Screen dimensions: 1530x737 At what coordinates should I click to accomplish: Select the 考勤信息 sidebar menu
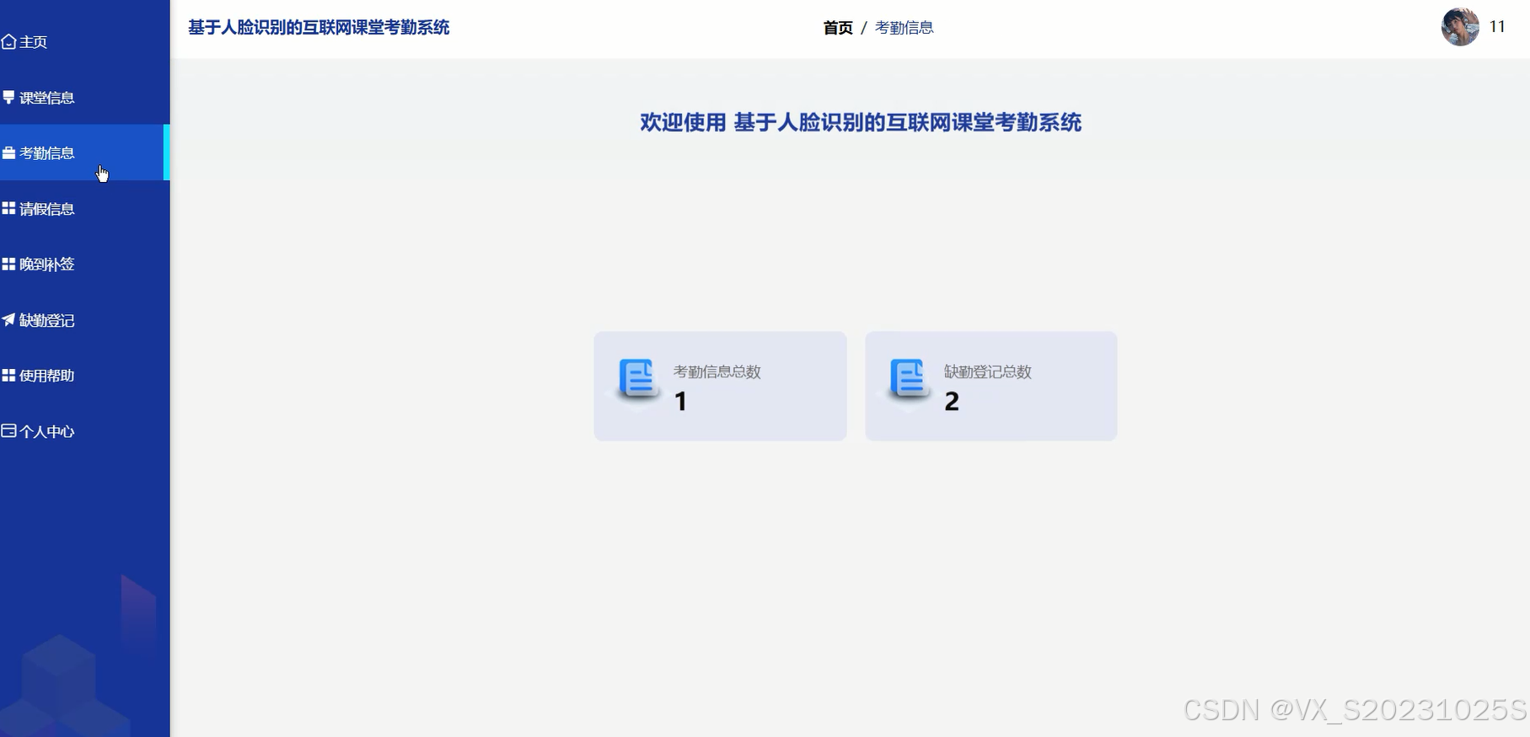(x=84, y=152)
